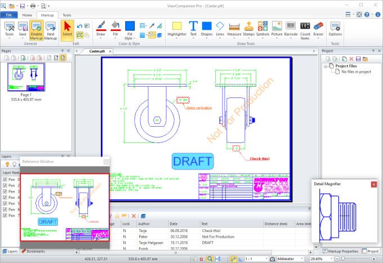This screenshot has width=383, height=263.
Task: Toggle the Pen 7 layer checkbox
Action: click(5, 215)
